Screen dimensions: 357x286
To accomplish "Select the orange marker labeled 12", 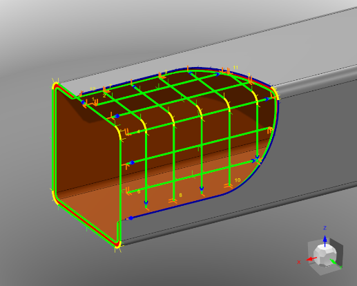I will 81,93.
